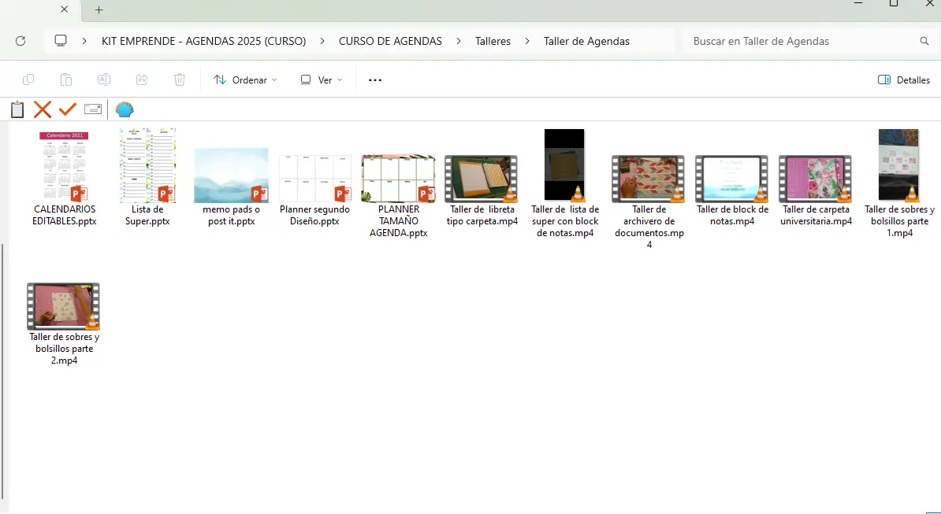Open the Ordenar dropdown

245,80
